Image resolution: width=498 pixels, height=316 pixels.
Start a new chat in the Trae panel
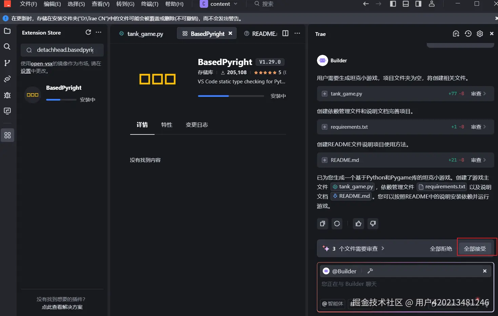(x=456, y=34)
